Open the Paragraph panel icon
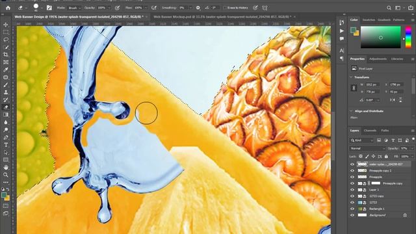 pyautogui.click(x=342, y=58)
